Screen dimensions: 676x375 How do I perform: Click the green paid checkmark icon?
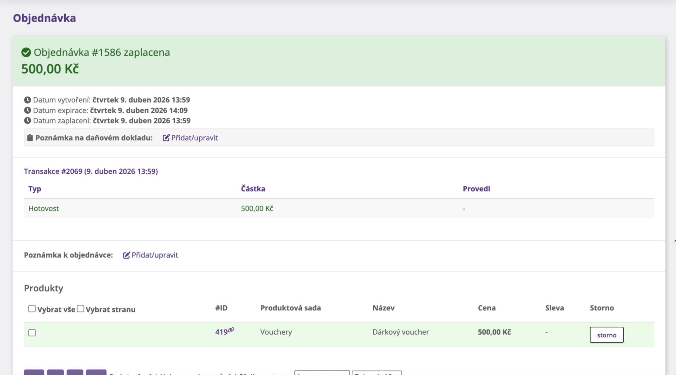click(26, 52)
